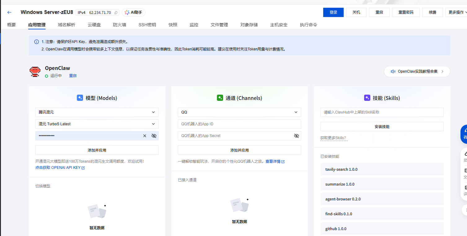Click the green running status indicator
The width and height of the screenshot is (467, 236).
[x=46, y=76]
